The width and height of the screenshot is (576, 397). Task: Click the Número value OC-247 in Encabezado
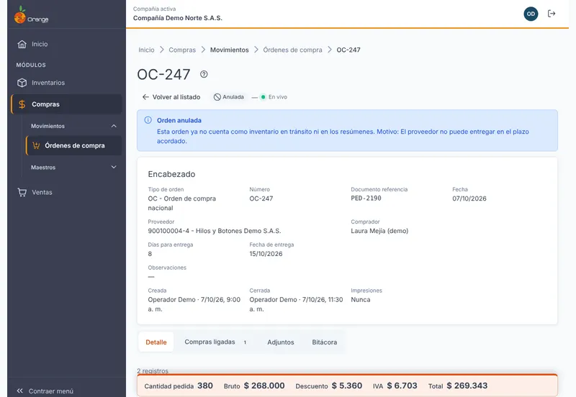click(261, 198)
